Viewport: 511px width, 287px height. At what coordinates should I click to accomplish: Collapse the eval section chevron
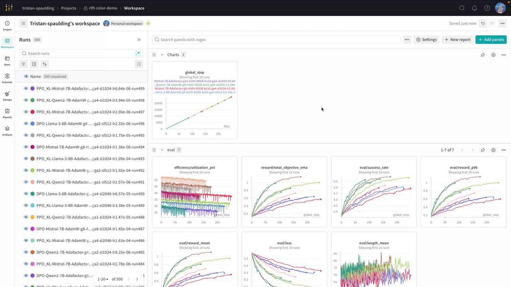click(x=162, y=150)
